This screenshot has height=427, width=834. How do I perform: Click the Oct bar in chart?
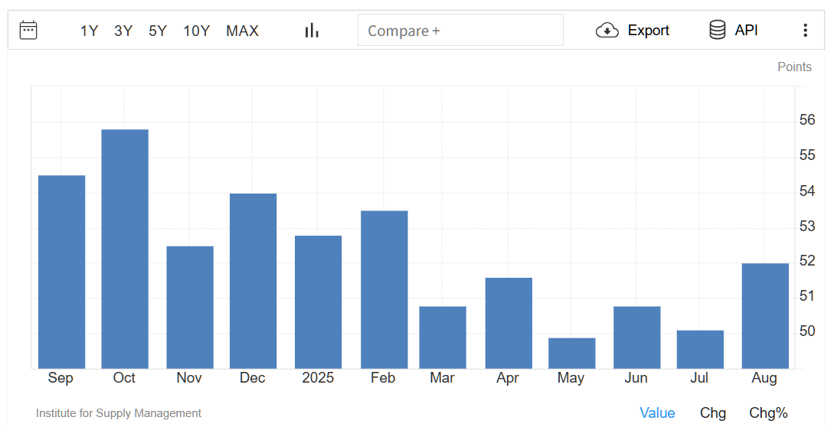(125, 249)
